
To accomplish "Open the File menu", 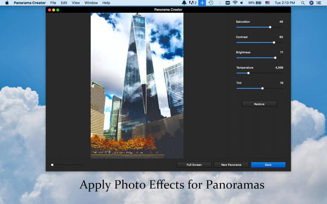I will coord(53,3).
